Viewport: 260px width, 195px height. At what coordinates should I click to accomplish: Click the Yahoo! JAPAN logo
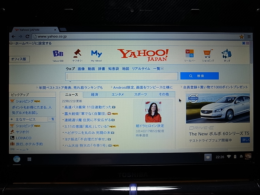(x=143, y=55)
